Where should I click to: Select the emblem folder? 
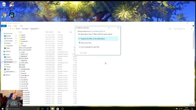point(23,37)
